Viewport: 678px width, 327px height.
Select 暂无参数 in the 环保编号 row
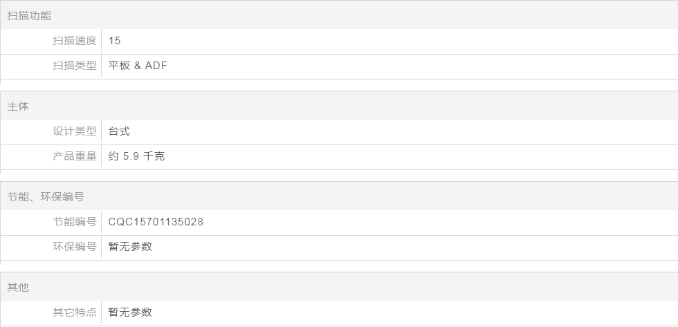[130, 247]
